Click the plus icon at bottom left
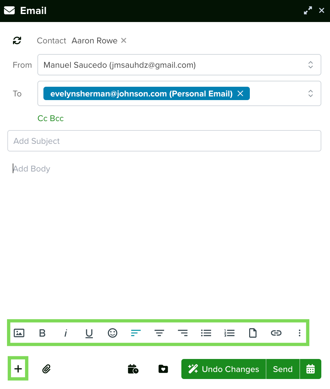The width and height of the screenshot is (330, 389). coord(18,369)
